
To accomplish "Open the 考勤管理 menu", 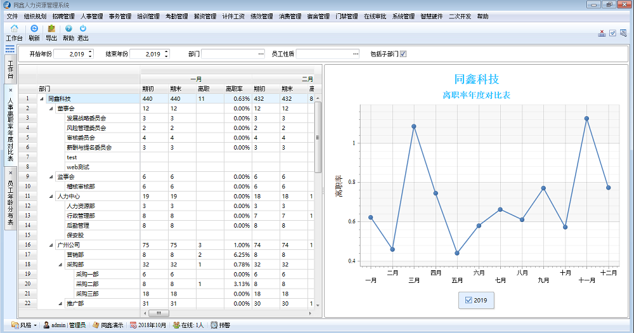I will pyautogui.click(x=176, y=16).
